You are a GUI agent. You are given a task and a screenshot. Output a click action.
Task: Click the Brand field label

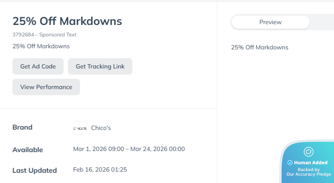(x=23, y=127)
